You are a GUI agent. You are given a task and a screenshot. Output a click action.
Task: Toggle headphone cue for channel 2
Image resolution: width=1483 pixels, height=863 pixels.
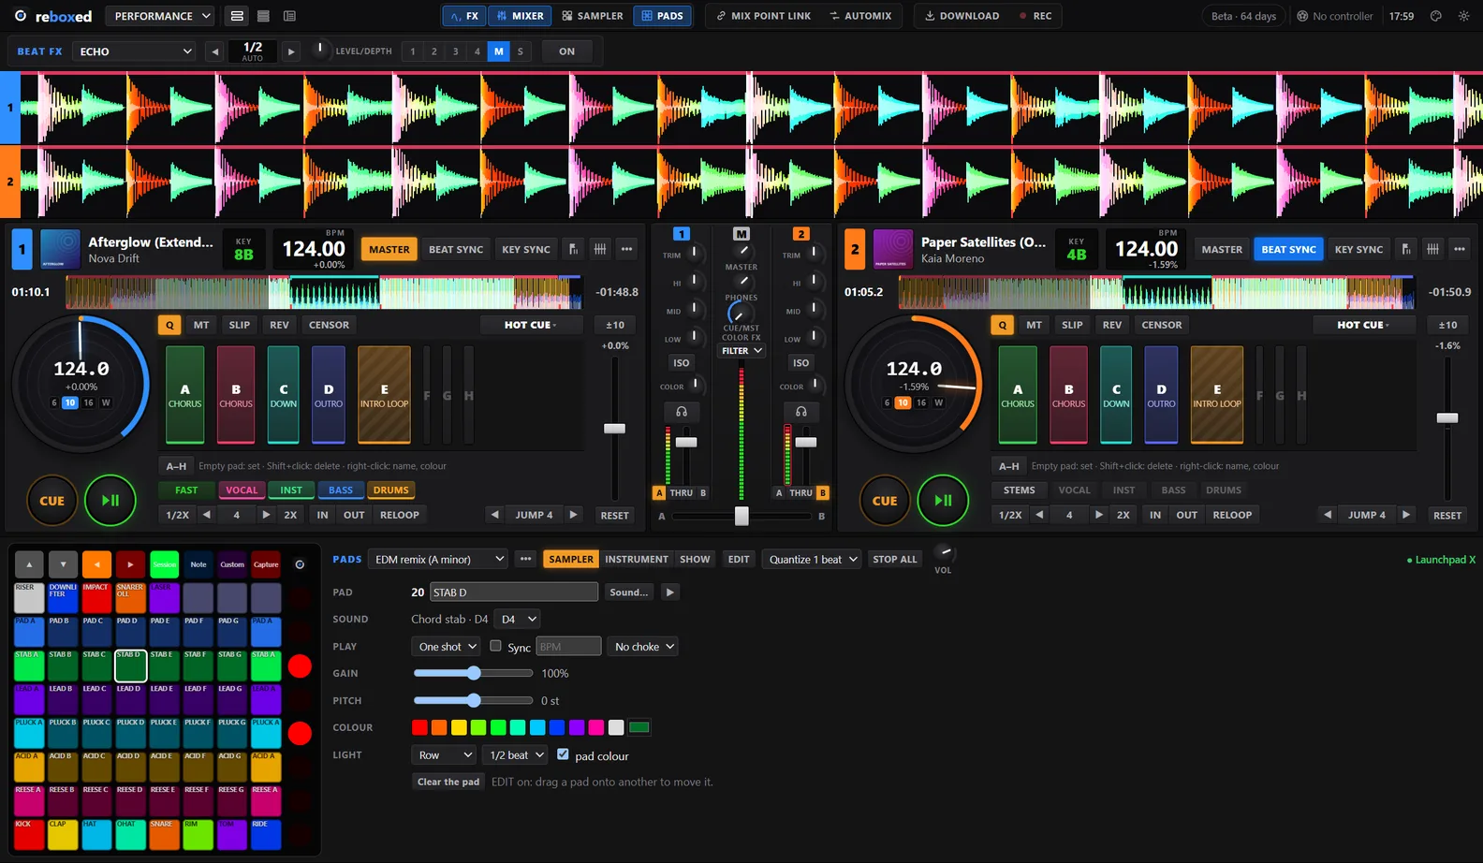pyautogui.click(x=801, y=412)
